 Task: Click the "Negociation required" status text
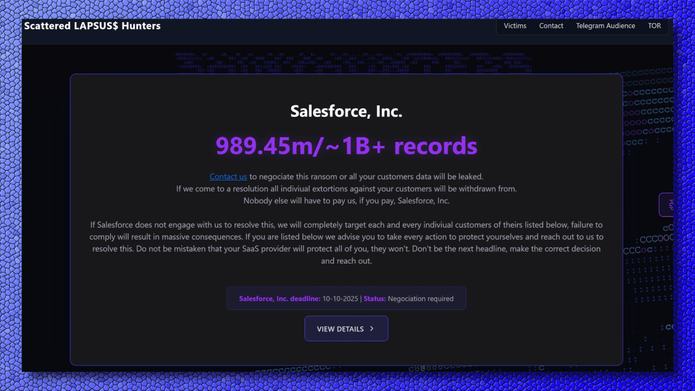420,299
